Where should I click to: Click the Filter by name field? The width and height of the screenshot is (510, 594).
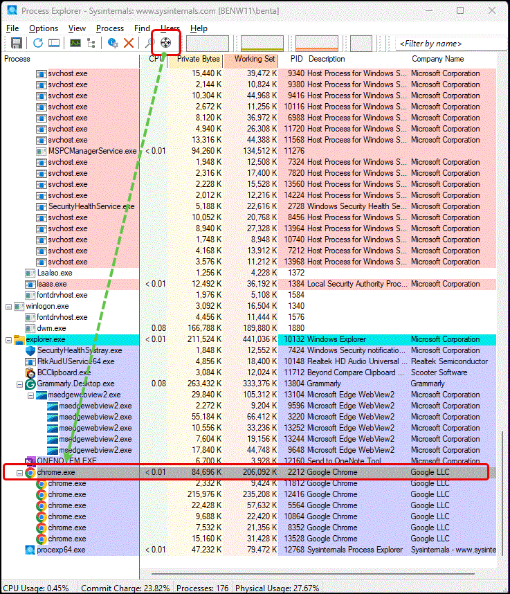(450, 44)
